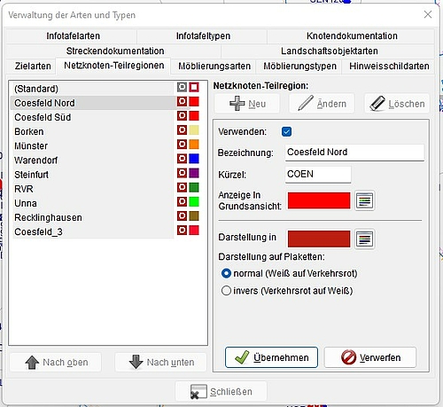Click the Ändern button
Image resolution: width=443 pixels, height=407 pixels.
(322, 104)
